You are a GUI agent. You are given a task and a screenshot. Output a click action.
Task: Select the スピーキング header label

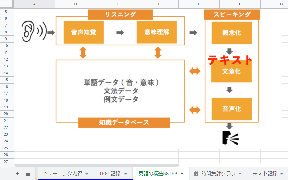[232, 14]
